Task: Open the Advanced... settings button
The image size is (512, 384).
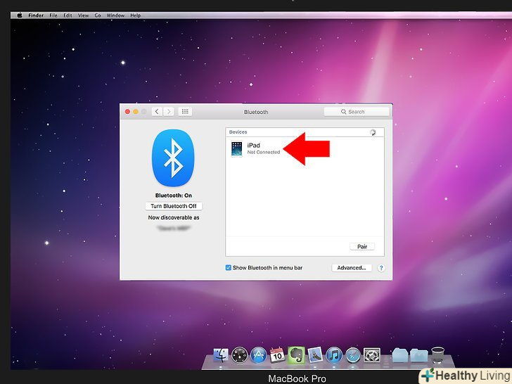Action: (352, 268)
